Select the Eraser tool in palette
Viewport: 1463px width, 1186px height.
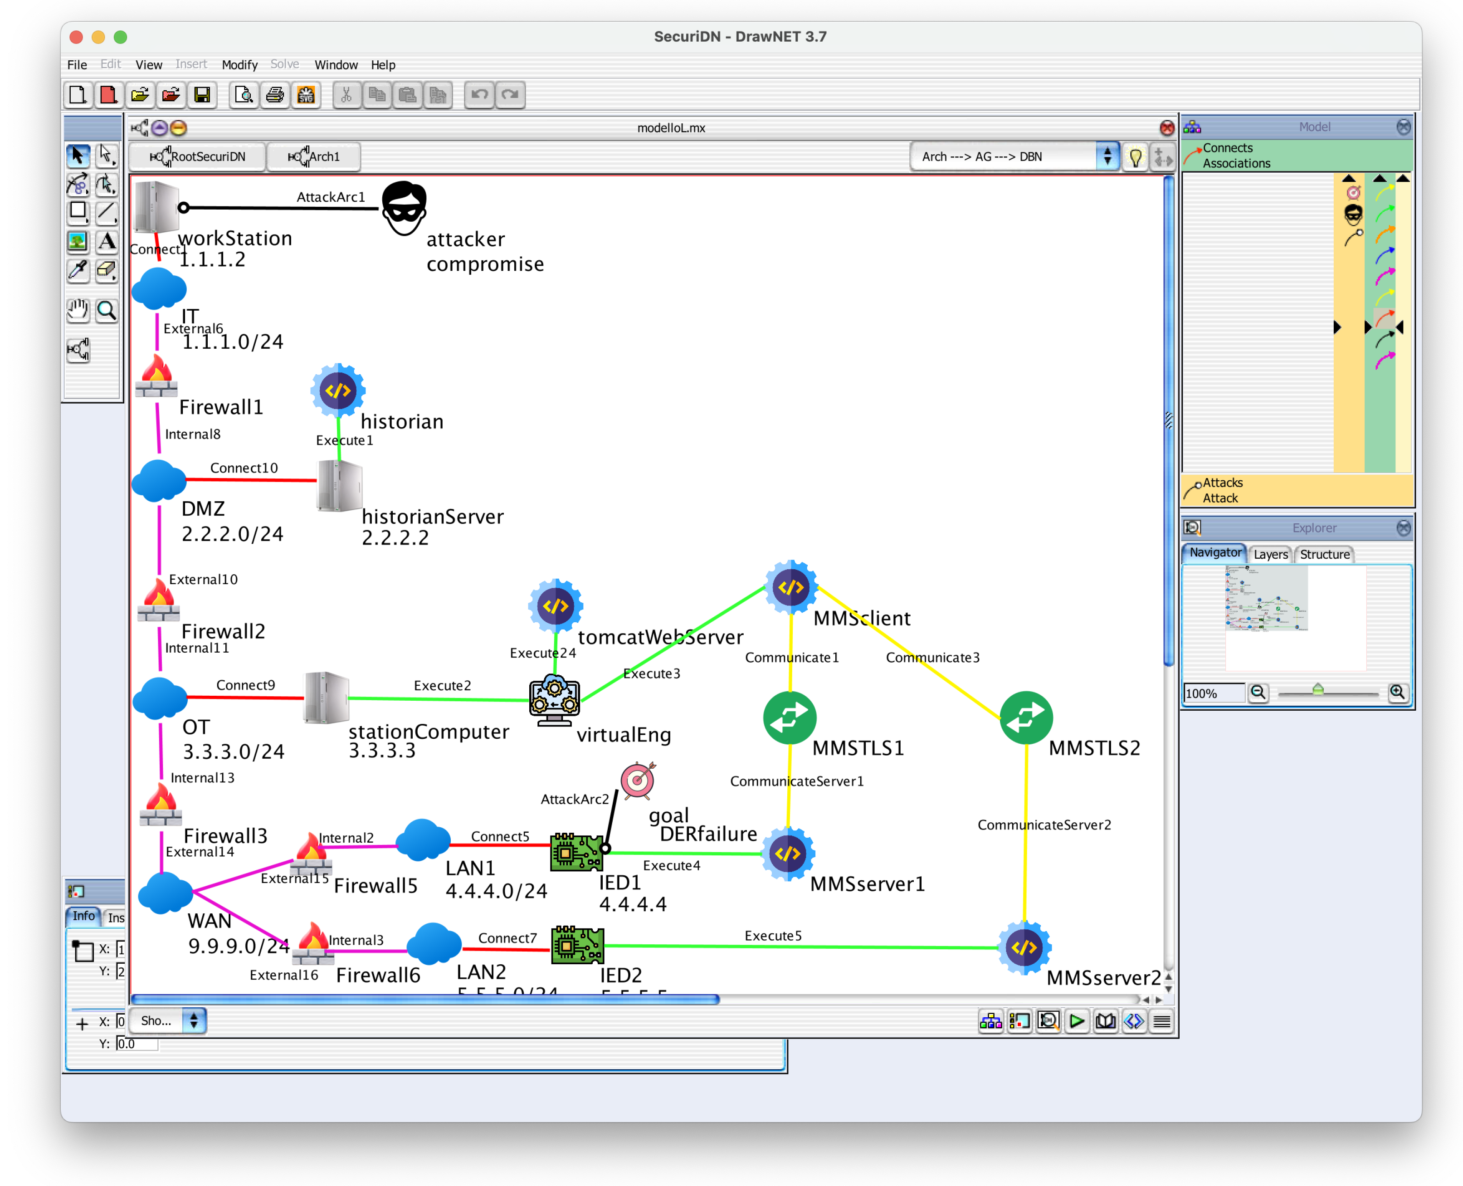point(106,271)
